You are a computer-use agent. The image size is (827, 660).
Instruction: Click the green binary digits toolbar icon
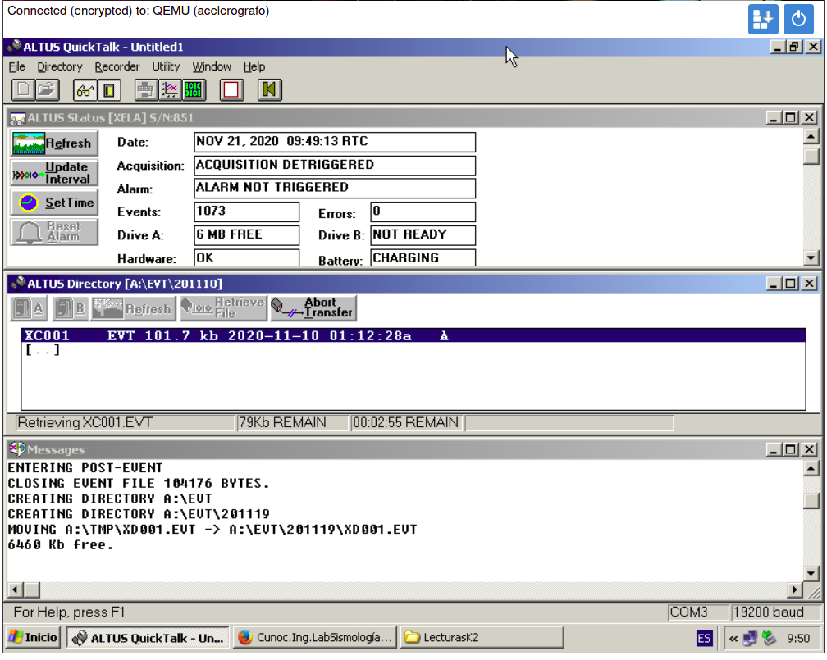tap(194, 89)
